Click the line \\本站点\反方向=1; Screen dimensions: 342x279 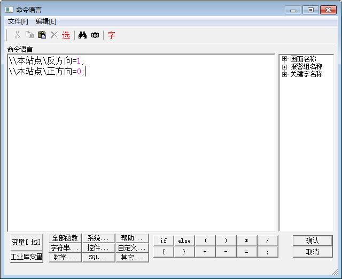tap(46, 61)
